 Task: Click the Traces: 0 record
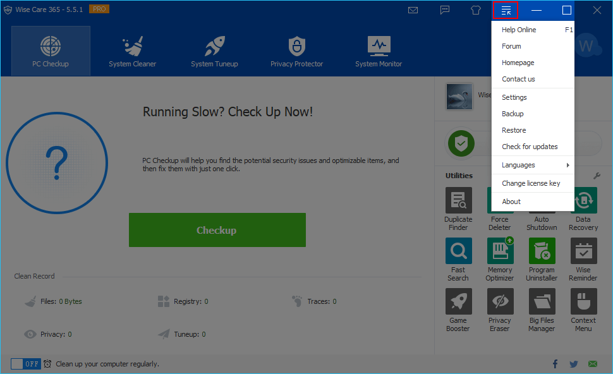[x=314, y=301]
